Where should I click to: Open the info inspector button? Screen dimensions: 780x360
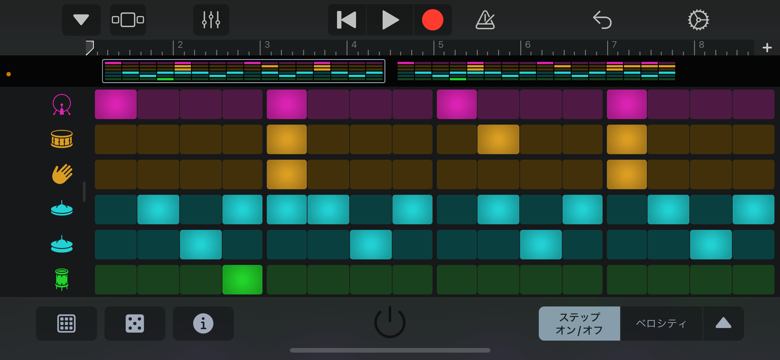tap(203, 323)
